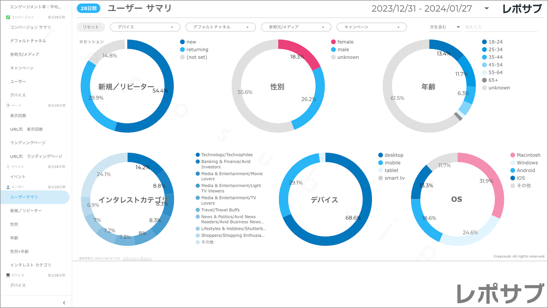Screen dimensions: 548x308
Task: Click the green conversion checkmark icon
Action: pyautogui.click(x=8, y=17)
